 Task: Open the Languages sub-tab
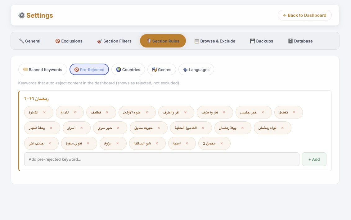pyautogui.click(x=196, y=70)
